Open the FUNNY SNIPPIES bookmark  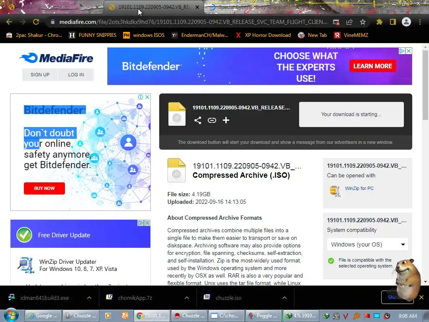[93, 35]
